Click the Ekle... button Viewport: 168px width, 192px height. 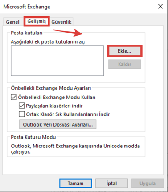coord(124,51)
